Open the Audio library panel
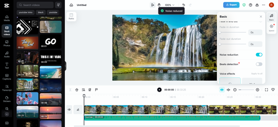Screen dimensions: 278x127 [x=7, y=55]
